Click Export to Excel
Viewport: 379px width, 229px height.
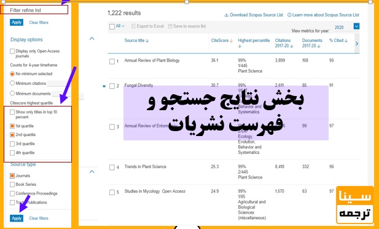[147, 26]
